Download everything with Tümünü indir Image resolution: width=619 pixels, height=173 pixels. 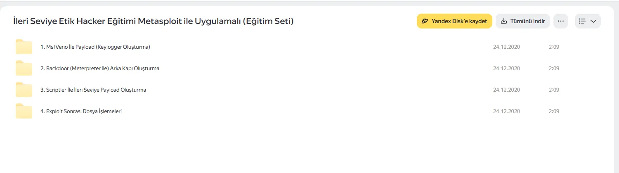523,21
